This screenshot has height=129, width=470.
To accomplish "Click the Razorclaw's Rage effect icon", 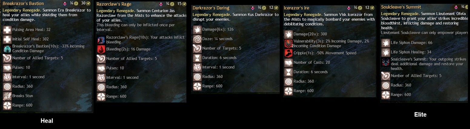I will point(101,40).
